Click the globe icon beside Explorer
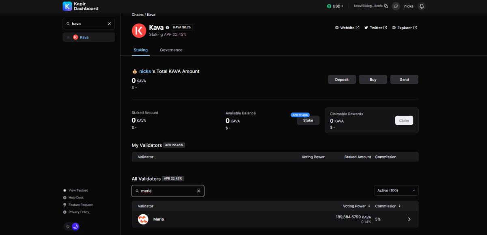Screen dimensions: 487x235 click(x=394, y=28)
